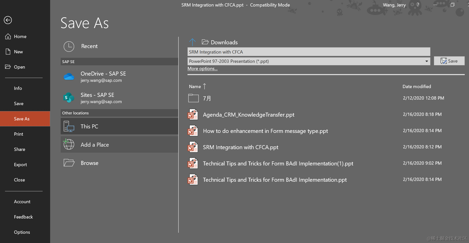Viewport: 469px width, 243px height.
Task: Go up one folder level arrow
Action: (x=192, y=42)
